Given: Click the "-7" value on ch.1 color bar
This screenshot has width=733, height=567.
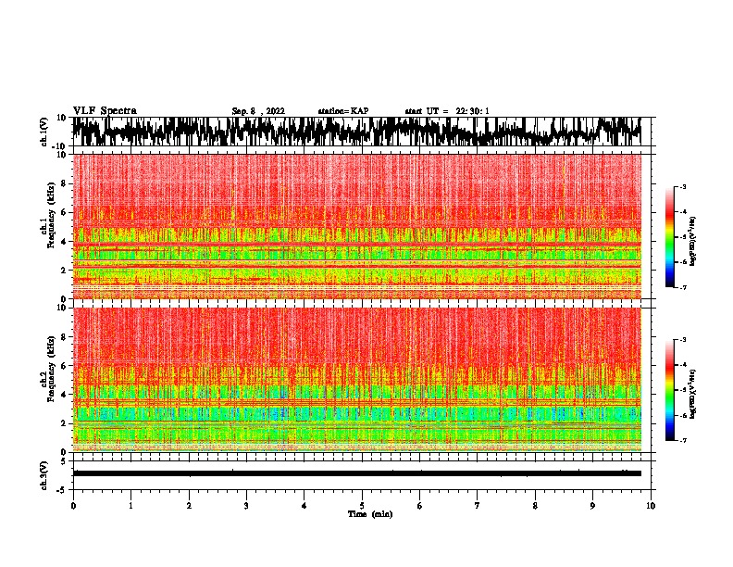Looking at the screenshot, I should [x=683, y=287].
